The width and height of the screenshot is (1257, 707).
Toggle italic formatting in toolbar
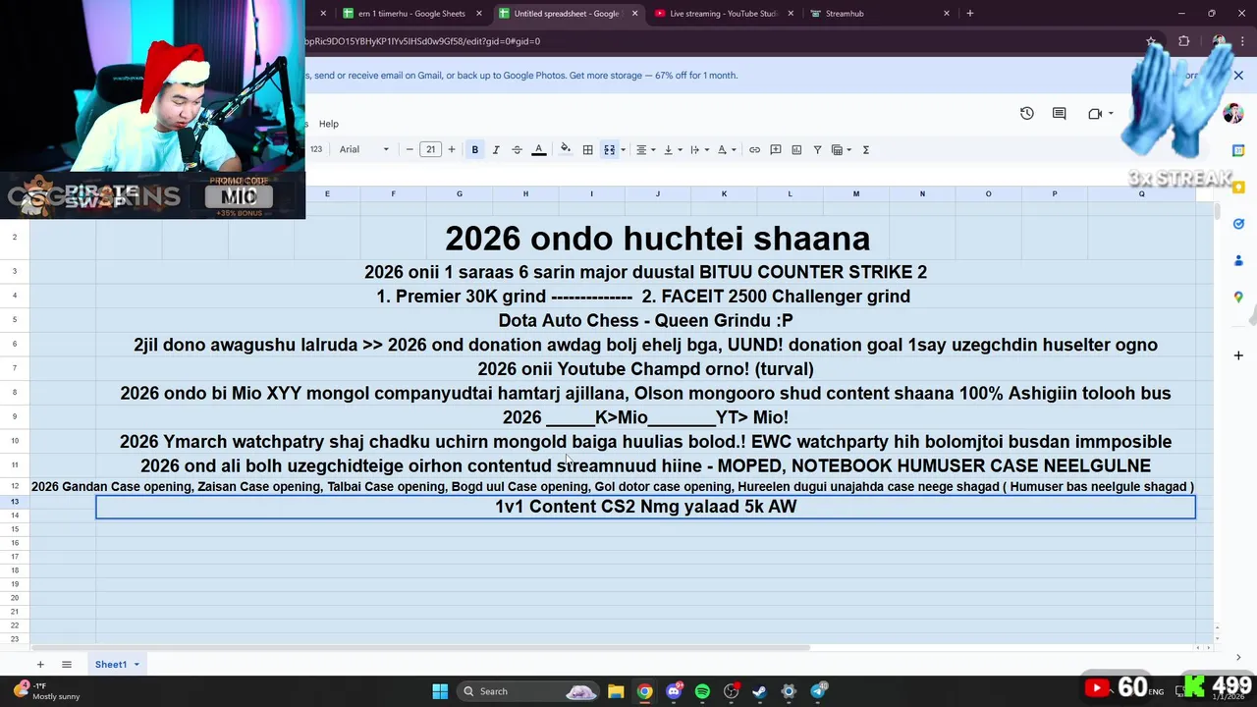496,149
